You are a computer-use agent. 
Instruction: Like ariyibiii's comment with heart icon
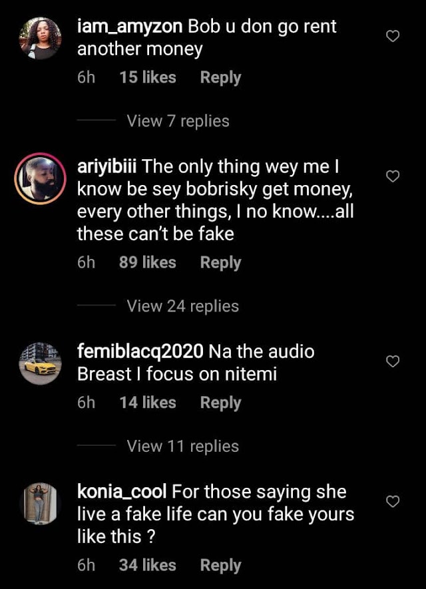coord(393,176)
